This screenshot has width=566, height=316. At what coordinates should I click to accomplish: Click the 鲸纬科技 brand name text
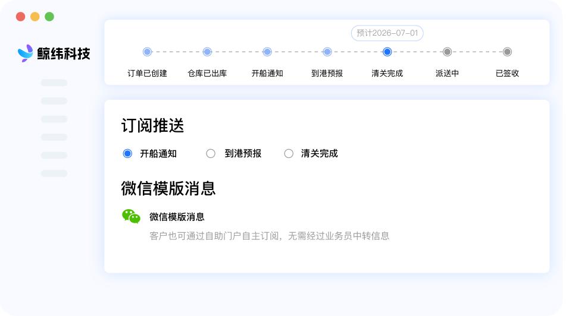[x=64, y=53]
